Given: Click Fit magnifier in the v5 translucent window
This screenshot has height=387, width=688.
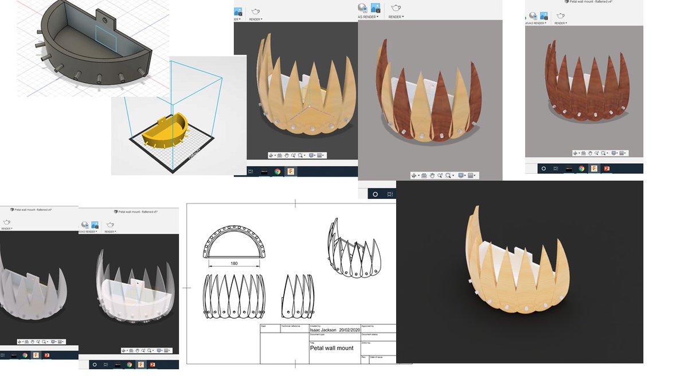Looking at the screenshot, I should pos(150,350).
